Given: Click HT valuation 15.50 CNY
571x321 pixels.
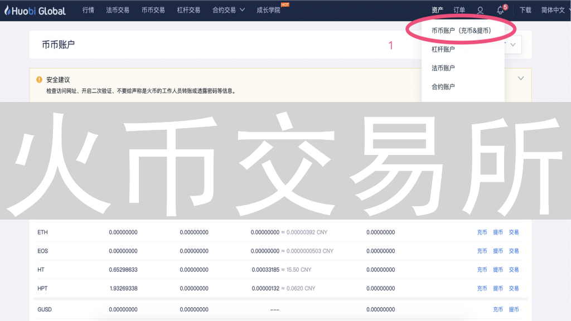Looking at the screenshot, I should (x=299, y=270).
